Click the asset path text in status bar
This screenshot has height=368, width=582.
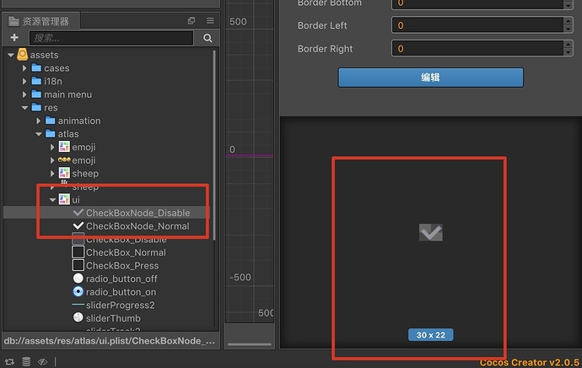click(110, 341)
